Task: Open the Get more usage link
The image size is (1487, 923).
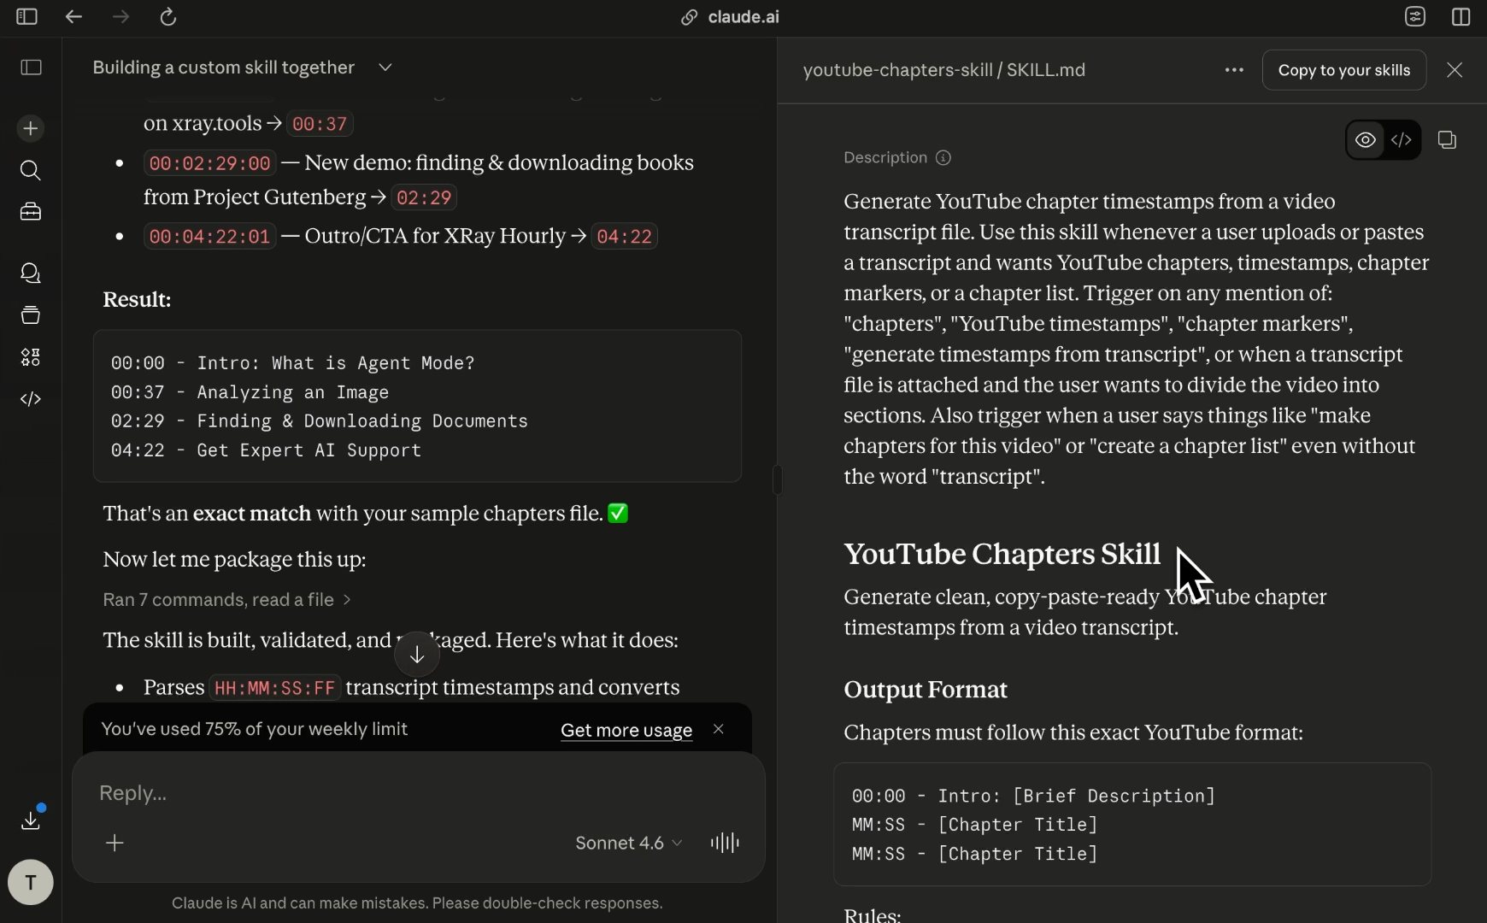Action: (626, 730)
